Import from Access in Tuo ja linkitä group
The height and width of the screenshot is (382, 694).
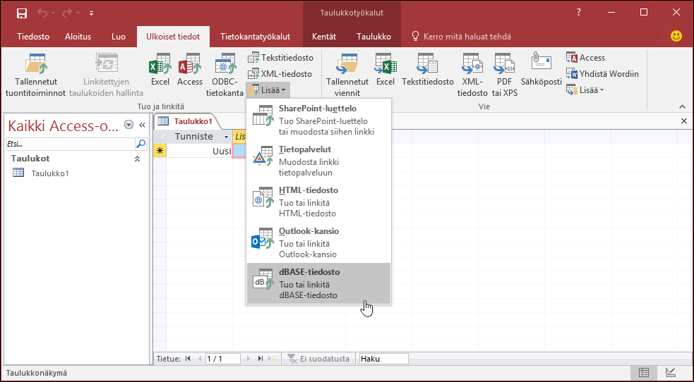(x=190, y=69)
